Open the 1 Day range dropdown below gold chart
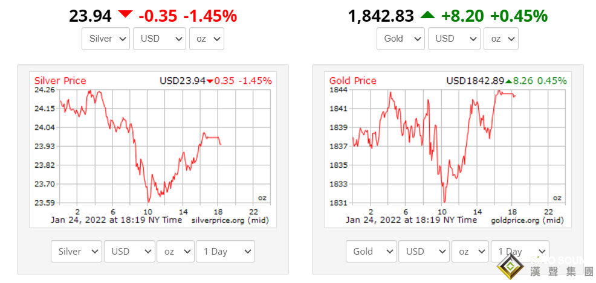Viewport: 596px width, 283px height. (520, 252)
